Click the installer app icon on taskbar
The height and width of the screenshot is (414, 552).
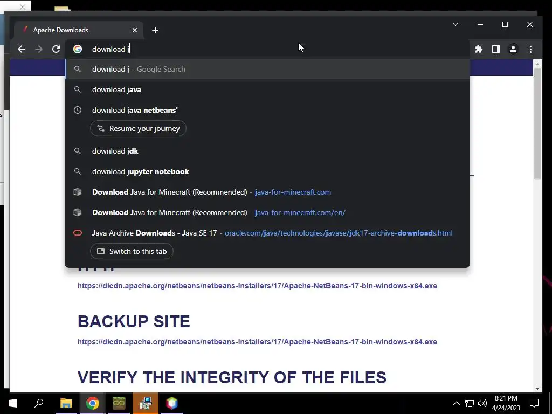146,403
